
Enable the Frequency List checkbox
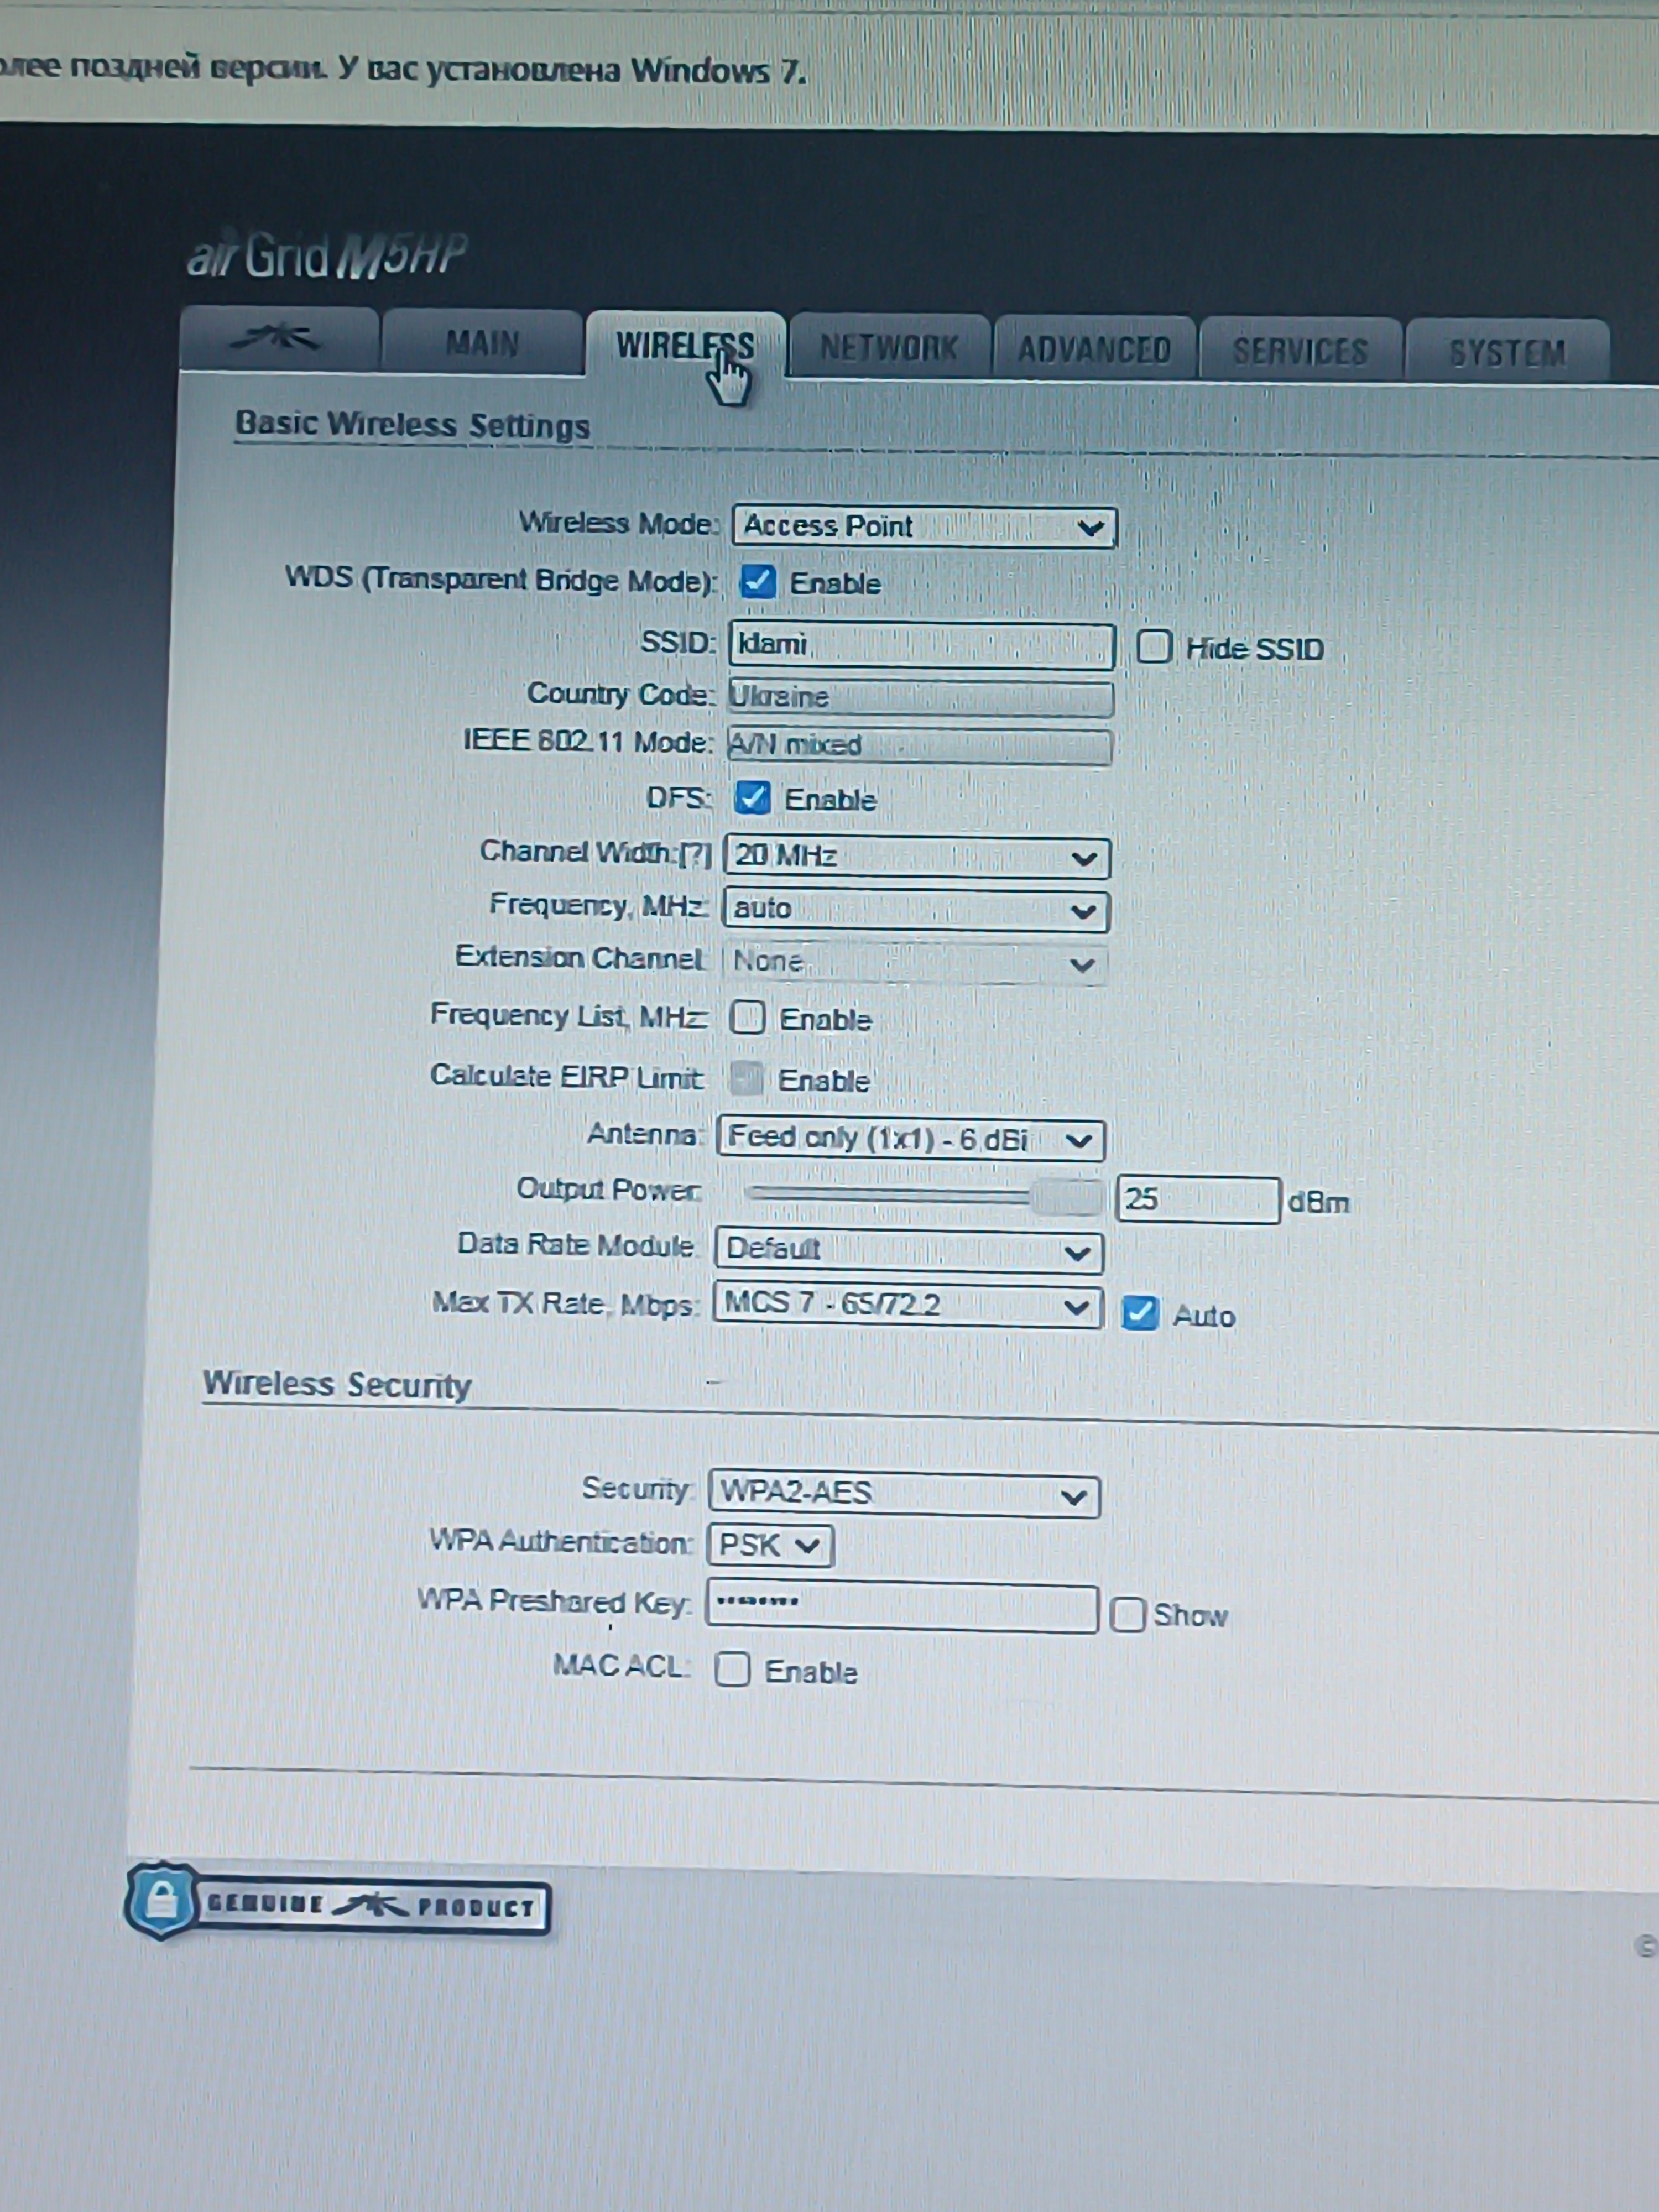pyautogui.click(x=747, y=1018)
